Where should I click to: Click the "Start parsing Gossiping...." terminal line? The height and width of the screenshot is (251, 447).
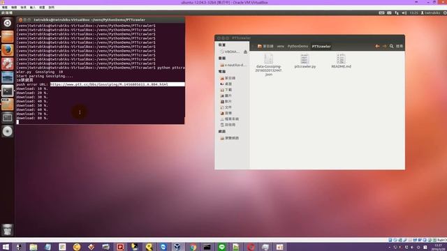tap(45, 76)
